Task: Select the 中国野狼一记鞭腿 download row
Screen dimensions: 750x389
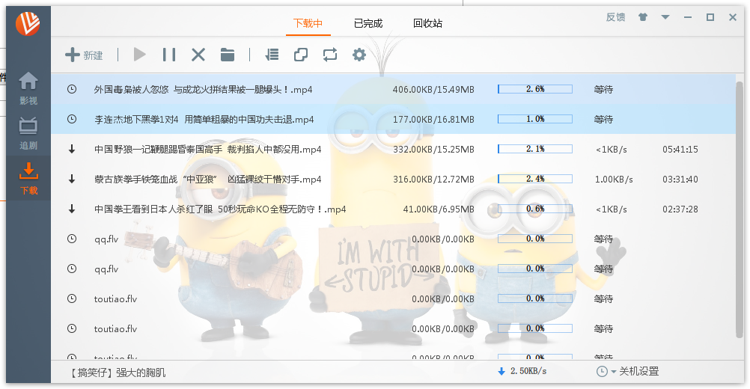Action: point(393,149)
